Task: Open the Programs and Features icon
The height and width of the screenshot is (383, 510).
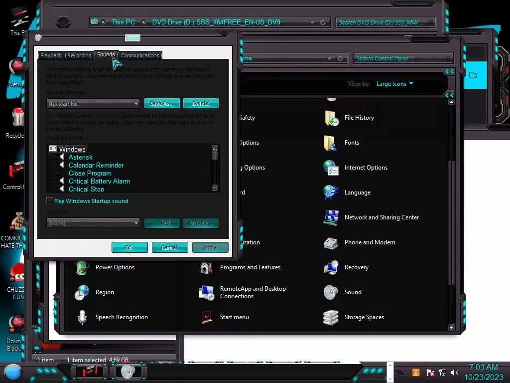Action: coord(207,268)
